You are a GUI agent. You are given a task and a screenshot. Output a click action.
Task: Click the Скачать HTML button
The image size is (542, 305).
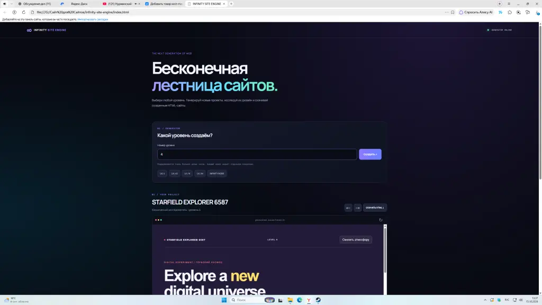click(375, 208)
